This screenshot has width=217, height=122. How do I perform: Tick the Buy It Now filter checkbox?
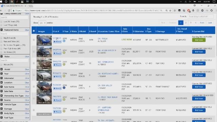pyautogui.click(x=1, y=38)
